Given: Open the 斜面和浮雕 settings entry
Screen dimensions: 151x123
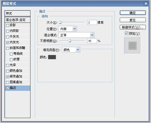Looking at the screenshot, I should (x=18, y=48).
